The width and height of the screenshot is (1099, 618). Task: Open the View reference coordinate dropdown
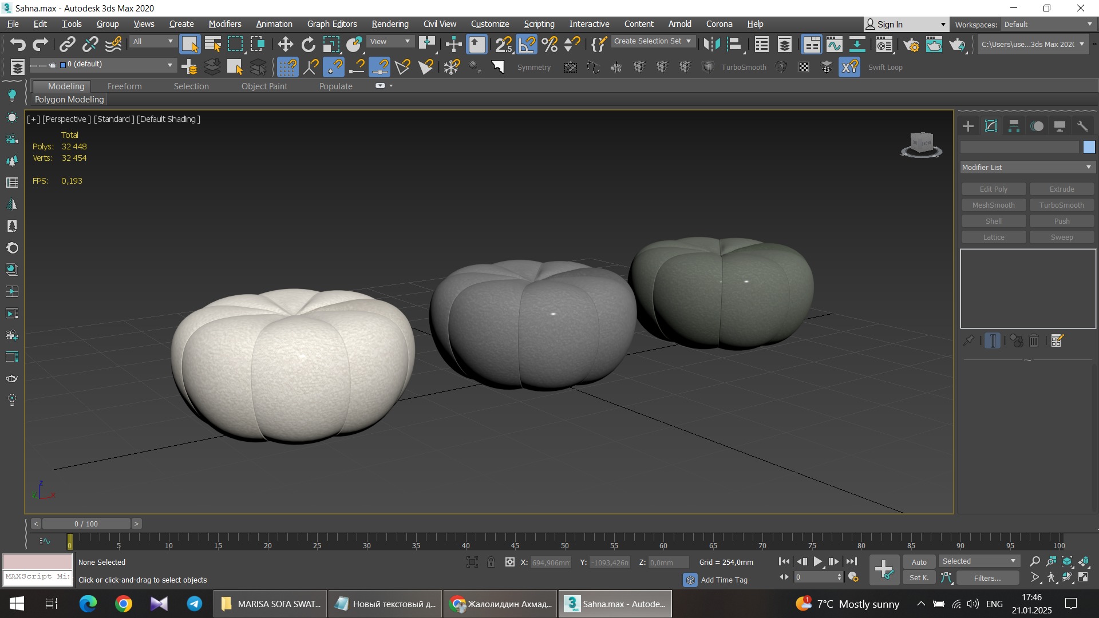tap(390, 42)
